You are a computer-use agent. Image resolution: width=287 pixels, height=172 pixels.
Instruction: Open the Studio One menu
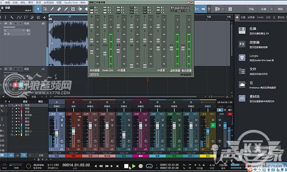pyautogui.click(x=71, y=3)
